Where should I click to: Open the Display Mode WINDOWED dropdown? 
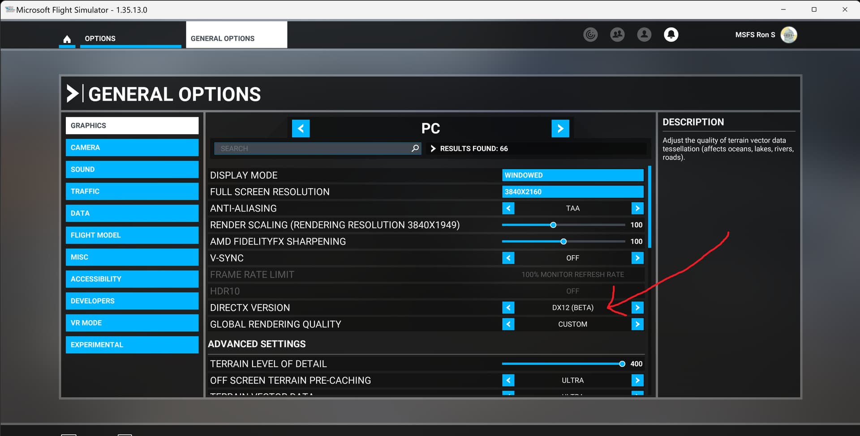[573, 175]
